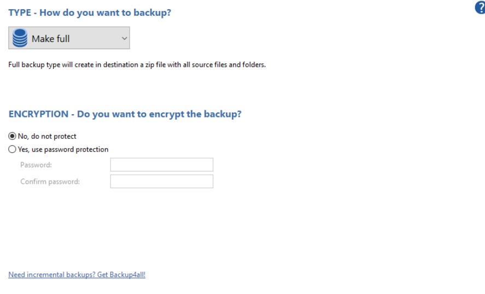The image size is (485, 294).
Task: Click the ENCRYPTION section heading
Action: [x=125, y=115]
